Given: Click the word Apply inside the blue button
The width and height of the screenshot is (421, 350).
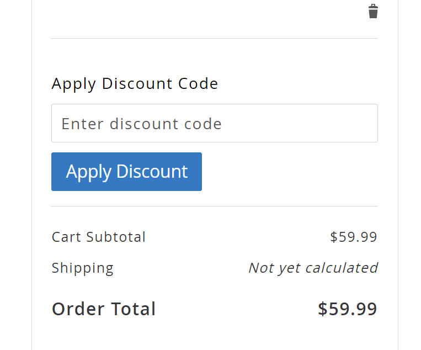Looking at the screenshot, I should 89,172.
